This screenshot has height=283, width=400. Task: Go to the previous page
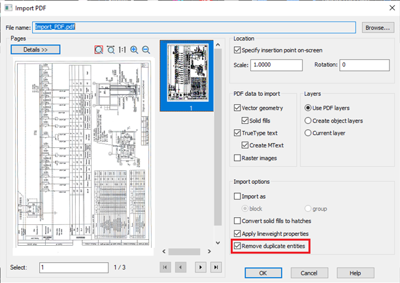click(x=181, y=267)
